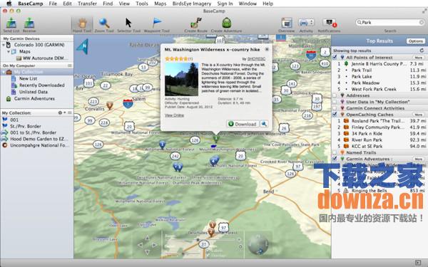Click More for OpenCaching Caches
This screenshot has width=428, height=267.
pyautogui.click(x=418, y=115)
